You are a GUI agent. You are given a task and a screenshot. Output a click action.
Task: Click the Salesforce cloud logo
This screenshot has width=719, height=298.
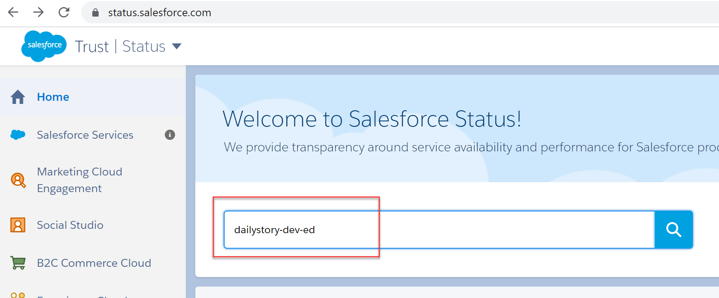(x=44, y=46)
